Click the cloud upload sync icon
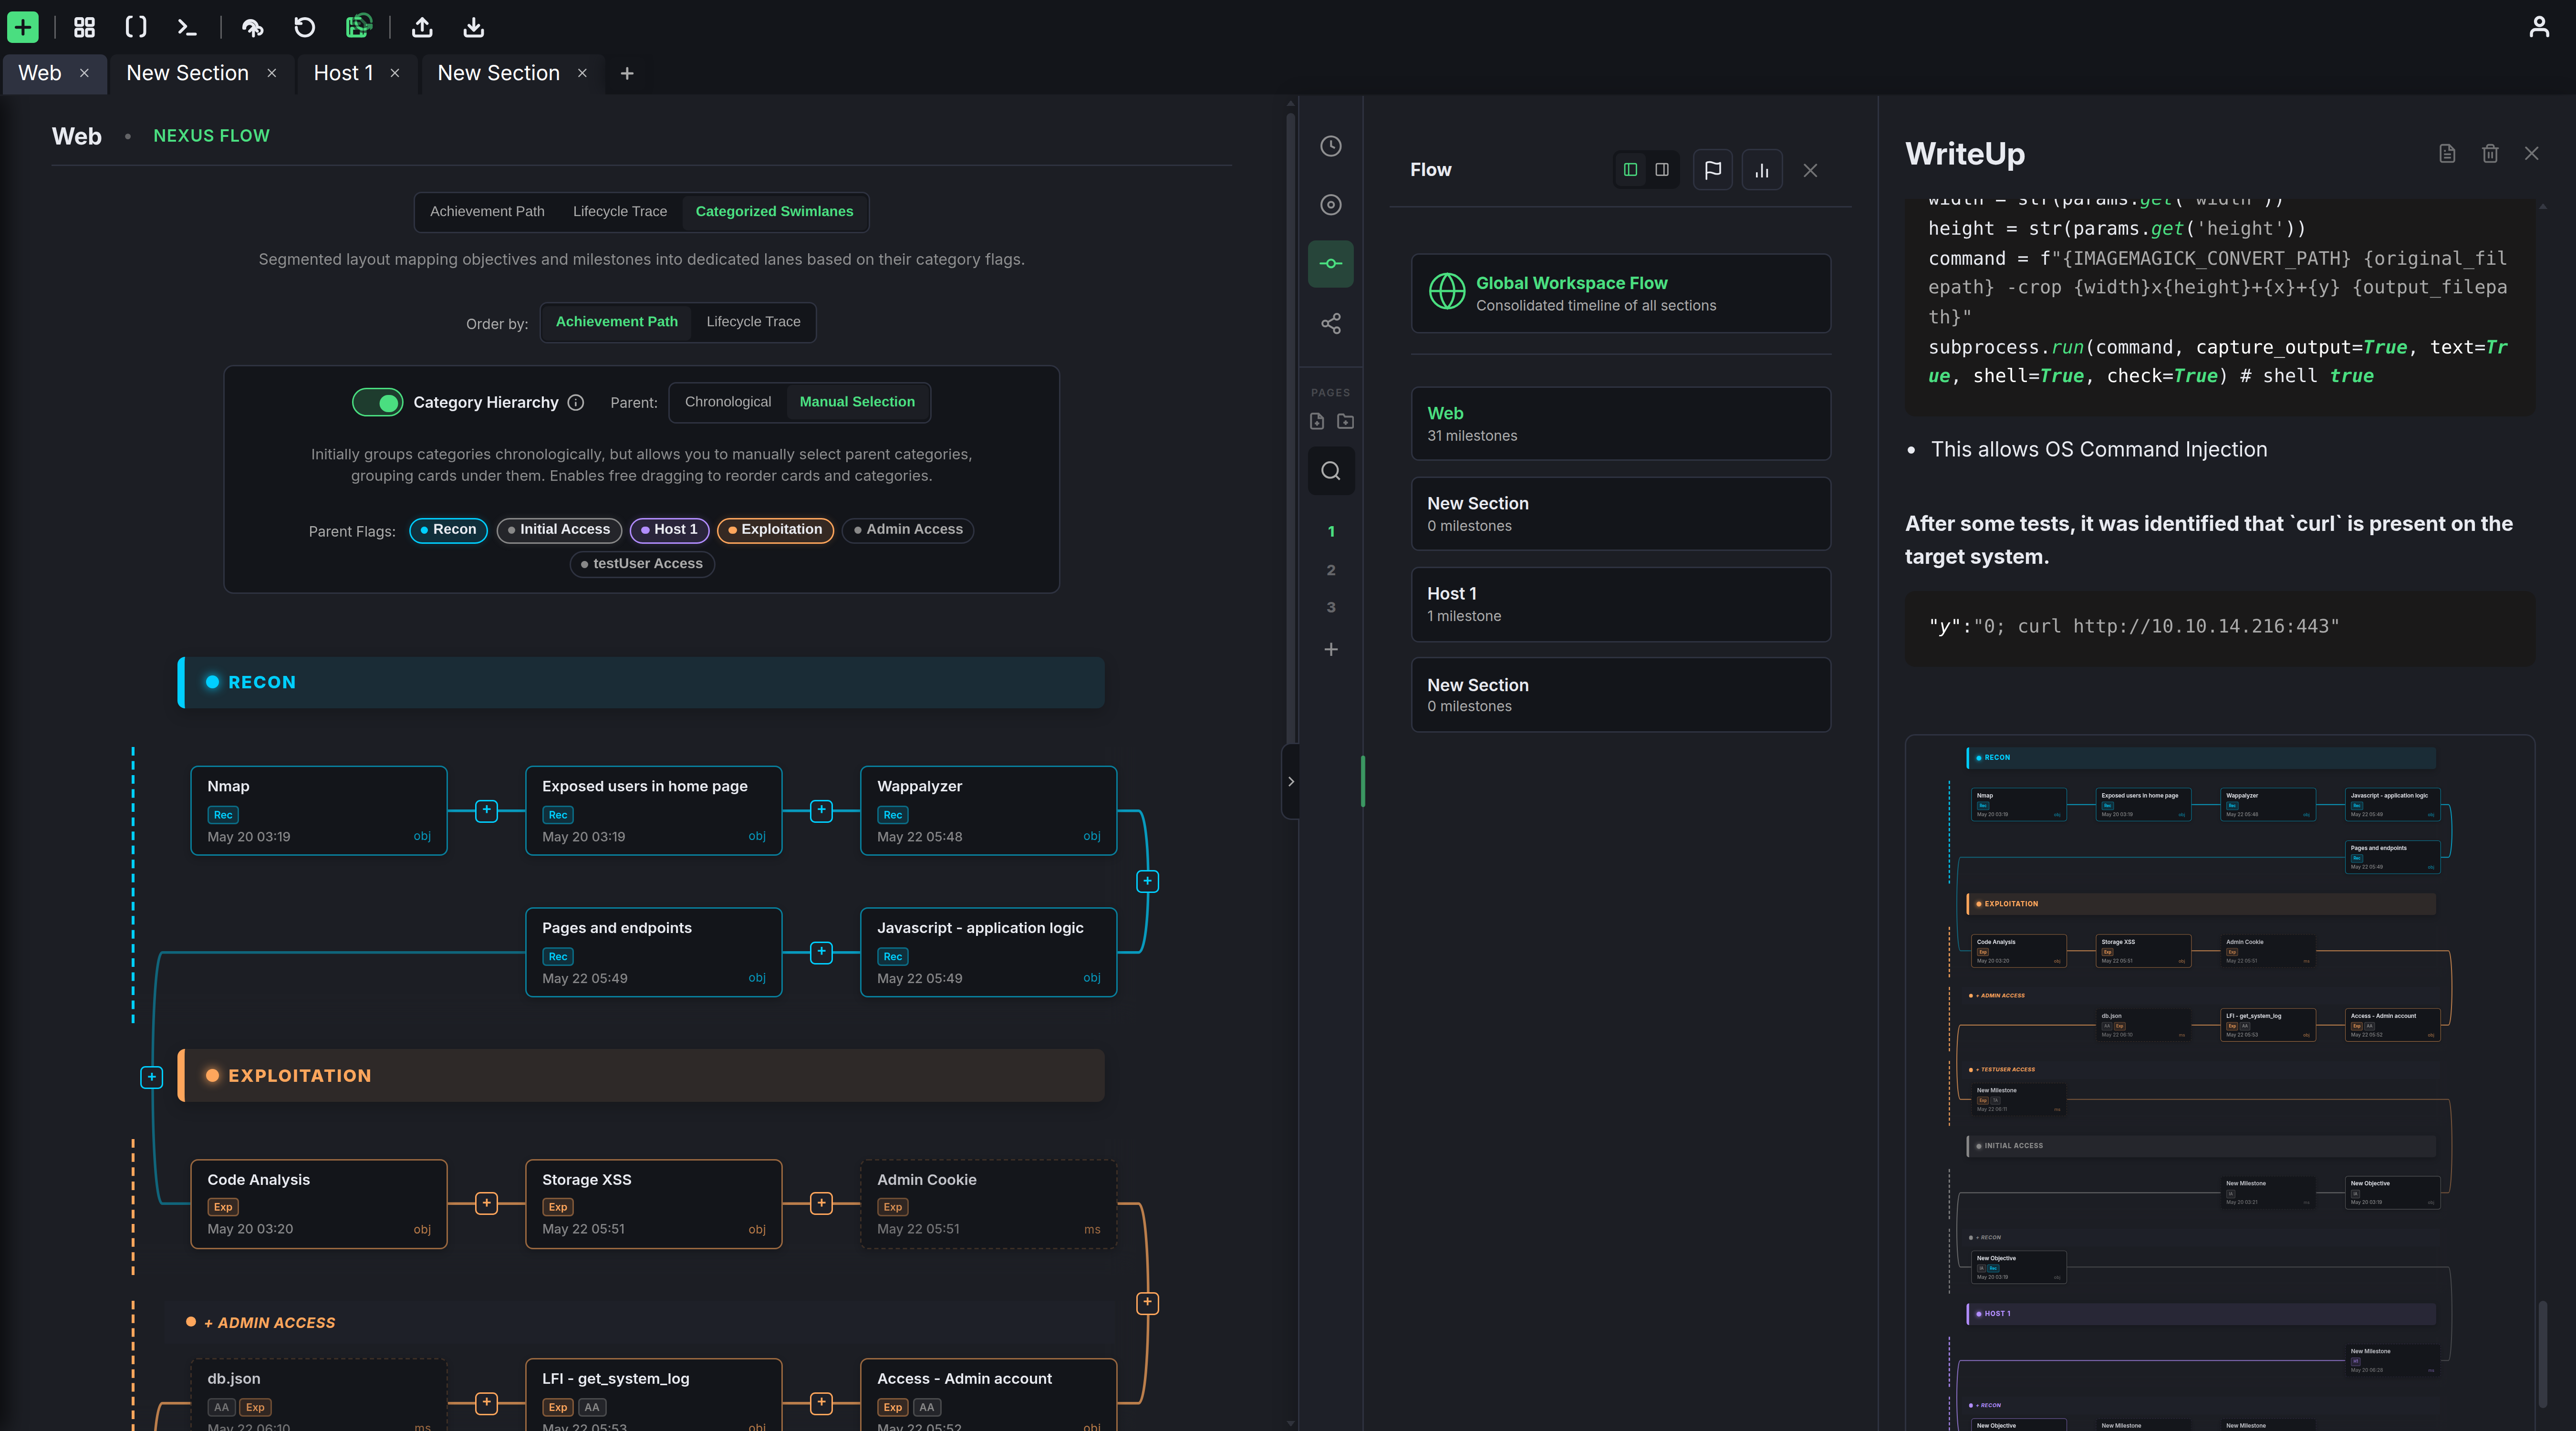This screenshot has height=1431, width=2576. point(253,27)
